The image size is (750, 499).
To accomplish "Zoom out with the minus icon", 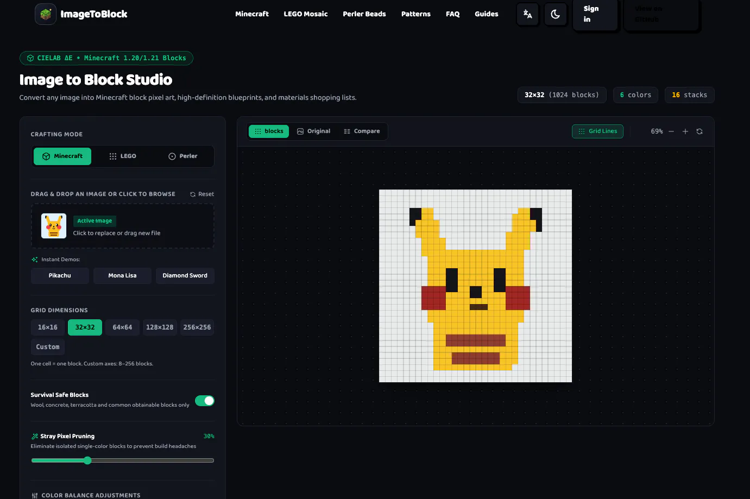I will (671, 131).
